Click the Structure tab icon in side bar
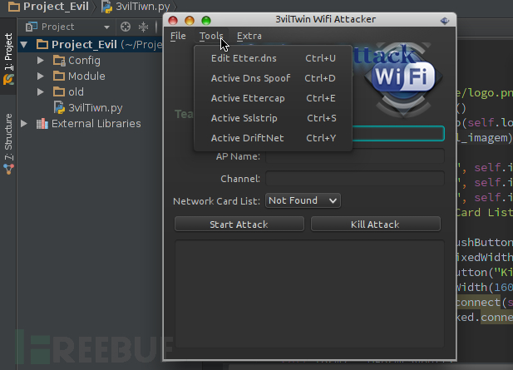 [8, 169]
